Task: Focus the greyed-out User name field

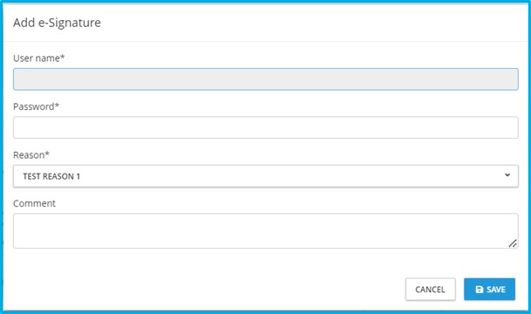Action: 265,79
